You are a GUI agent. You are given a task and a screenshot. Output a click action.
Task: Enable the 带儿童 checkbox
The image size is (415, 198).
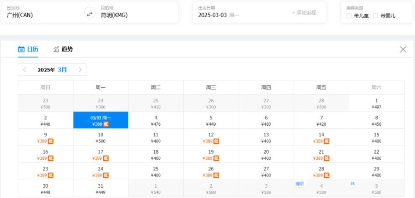[349, 16]
